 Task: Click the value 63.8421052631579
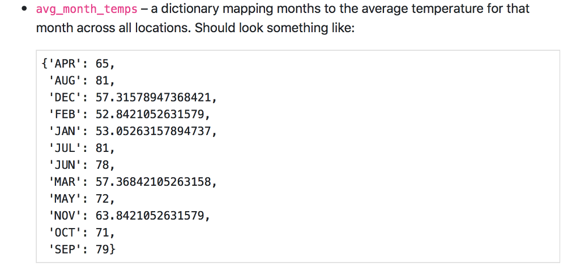(150, 216)
